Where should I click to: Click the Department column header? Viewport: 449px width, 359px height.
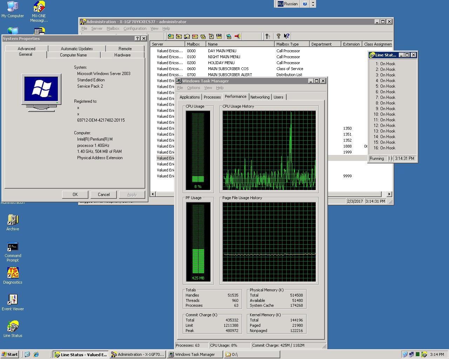click(x=325, y=44)
